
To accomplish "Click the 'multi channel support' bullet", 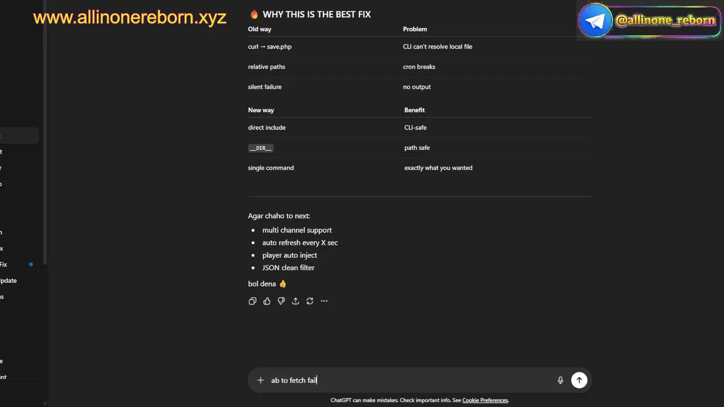I will click(x=297, y=230).
